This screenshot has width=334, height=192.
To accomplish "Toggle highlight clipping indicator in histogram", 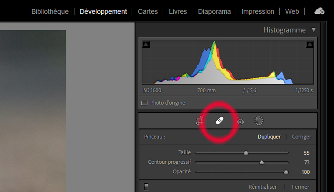I will point(309,44).
